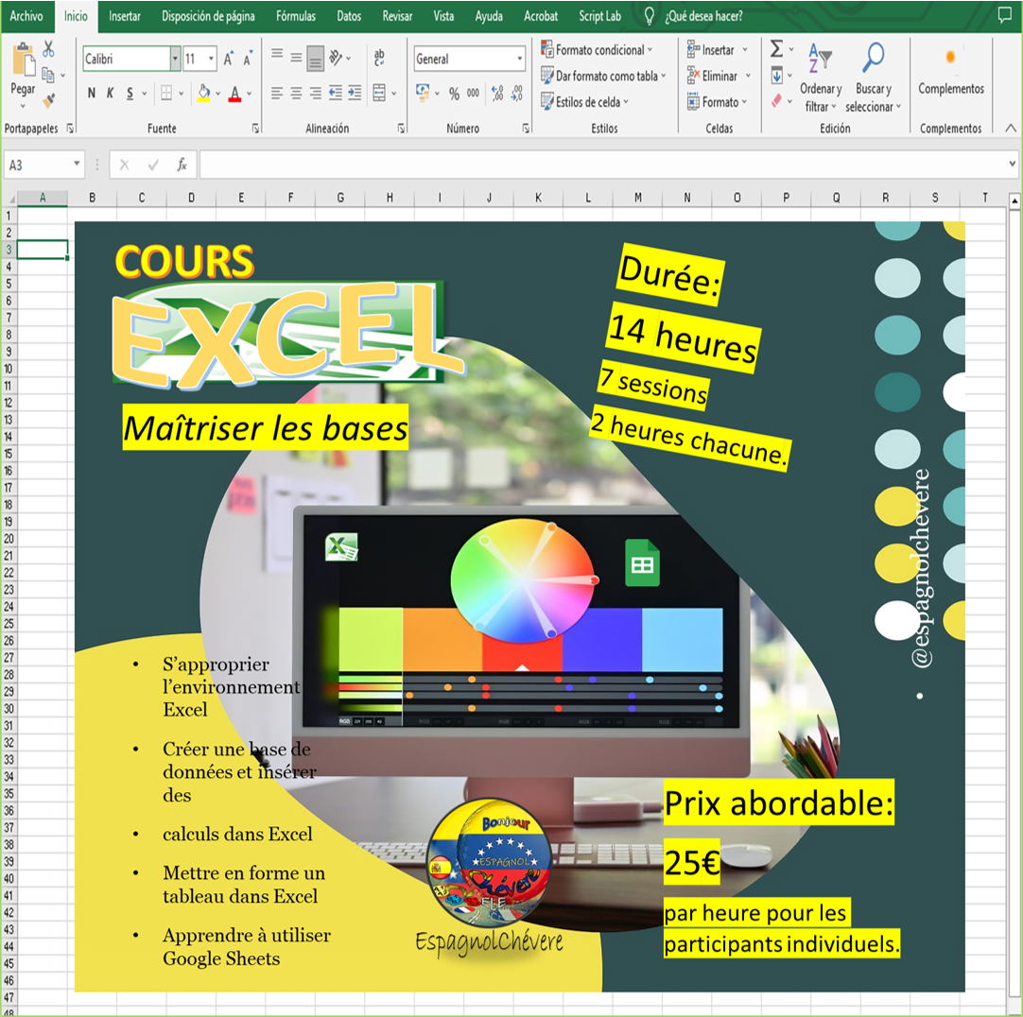Click the Complementos button
1023x1017 pixels.
[x=950, y=71]
